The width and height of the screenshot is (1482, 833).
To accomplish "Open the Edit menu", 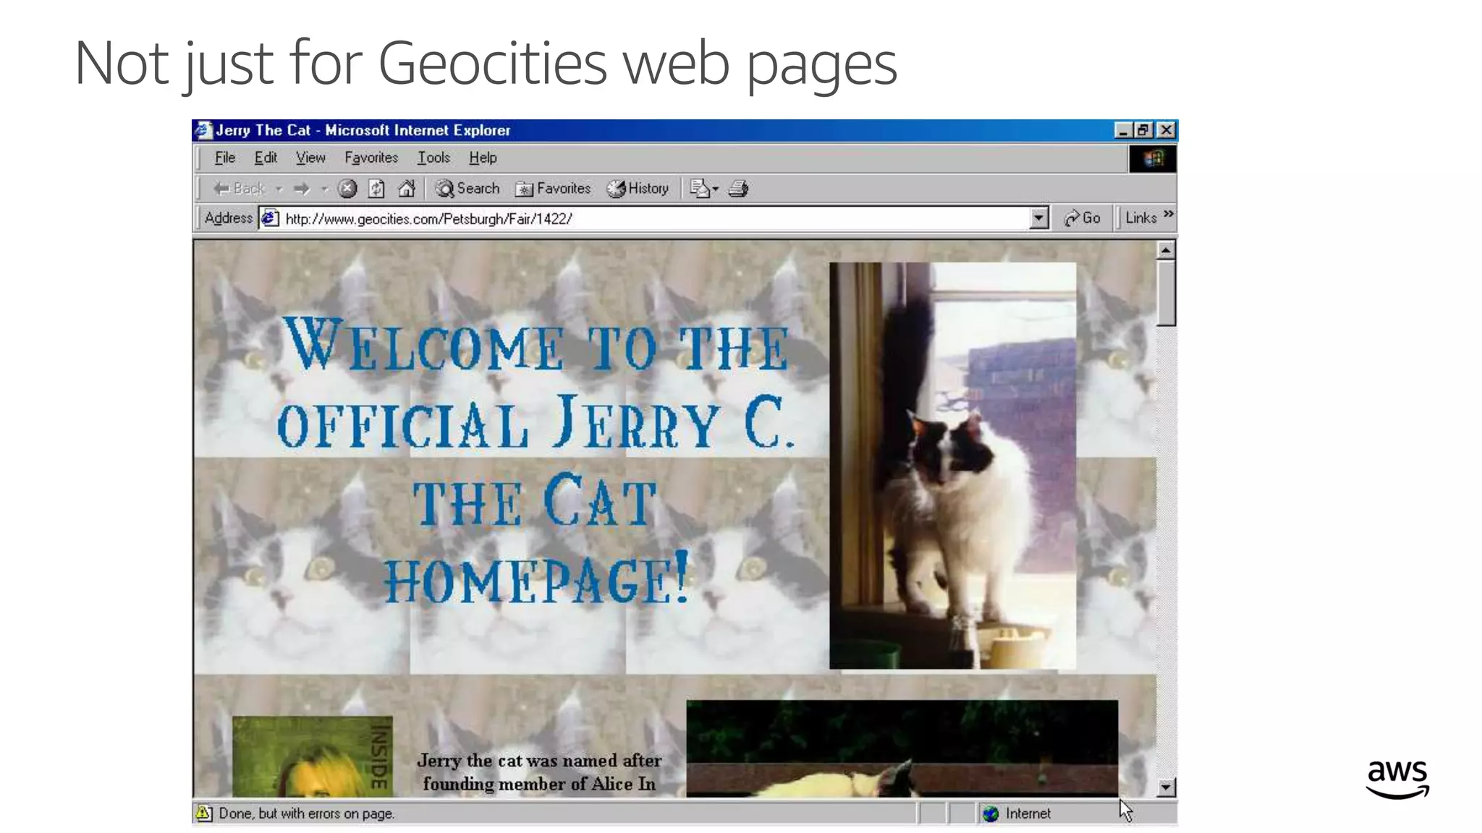I will 266,158.
